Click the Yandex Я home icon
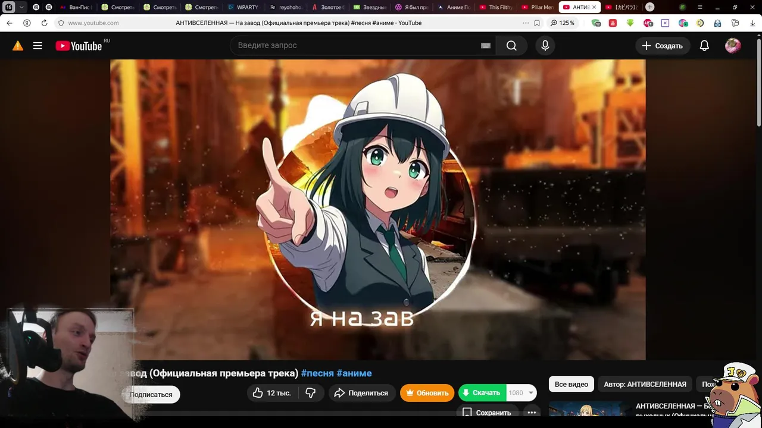 coord(27,23)
